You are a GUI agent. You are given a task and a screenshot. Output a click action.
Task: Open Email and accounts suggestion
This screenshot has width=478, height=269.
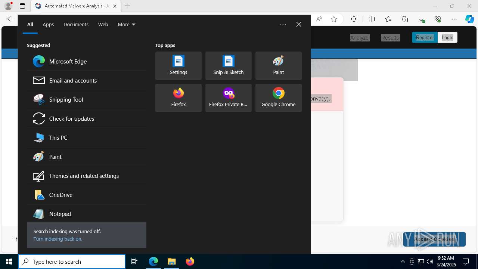coord(87,80)
